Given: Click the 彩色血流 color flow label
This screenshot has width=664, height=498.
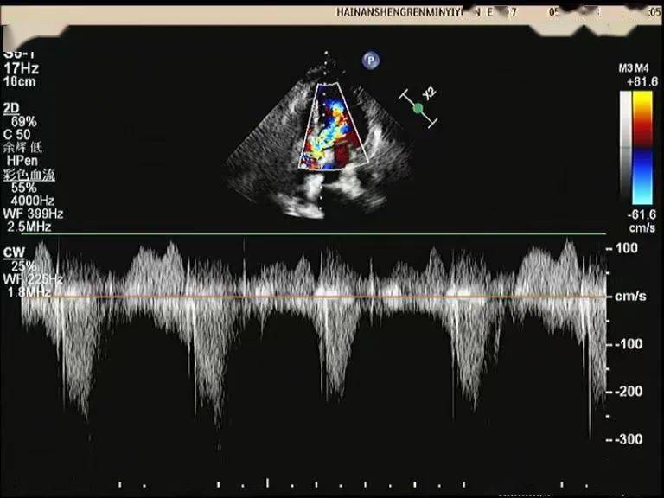Looking at the screenshot, I should [x=29, y=175].
